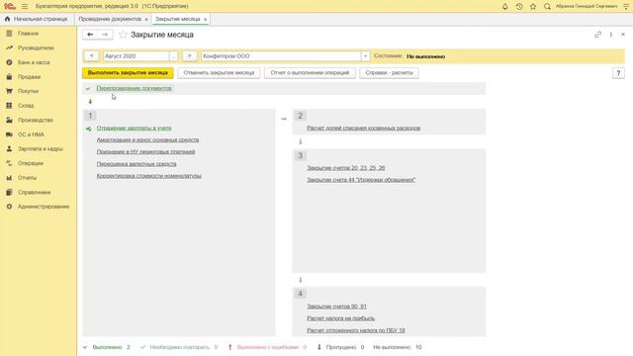Image resolution: width=633 pixels, height=356 pixels.
Task: Open Признание в НУ лизинговых платежей
Action: click(145, 151)
